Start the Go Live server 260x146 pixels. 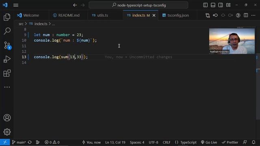coord(209,142)
